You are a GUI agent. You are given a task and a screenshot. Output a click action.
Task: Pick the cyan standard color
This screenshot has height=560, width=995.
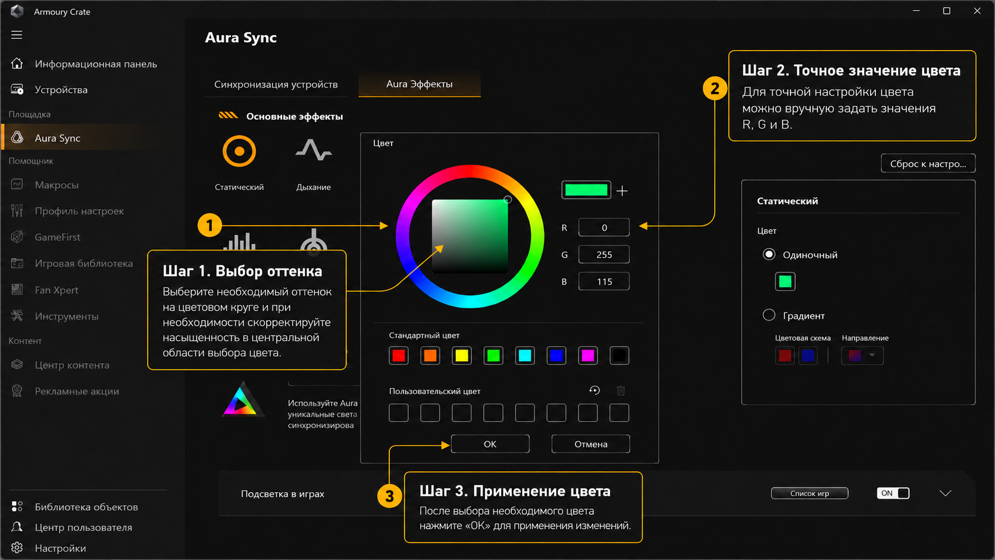click(x=525, y=355)
